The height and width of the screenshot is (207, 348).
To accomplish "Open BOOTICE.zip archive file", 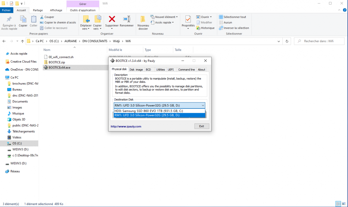I will pyautogui.click(x=57, y=62).
